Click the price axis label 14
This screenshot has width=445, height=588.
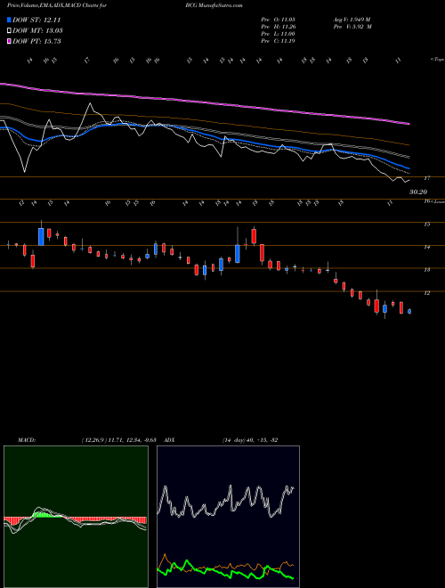point(426,247)
